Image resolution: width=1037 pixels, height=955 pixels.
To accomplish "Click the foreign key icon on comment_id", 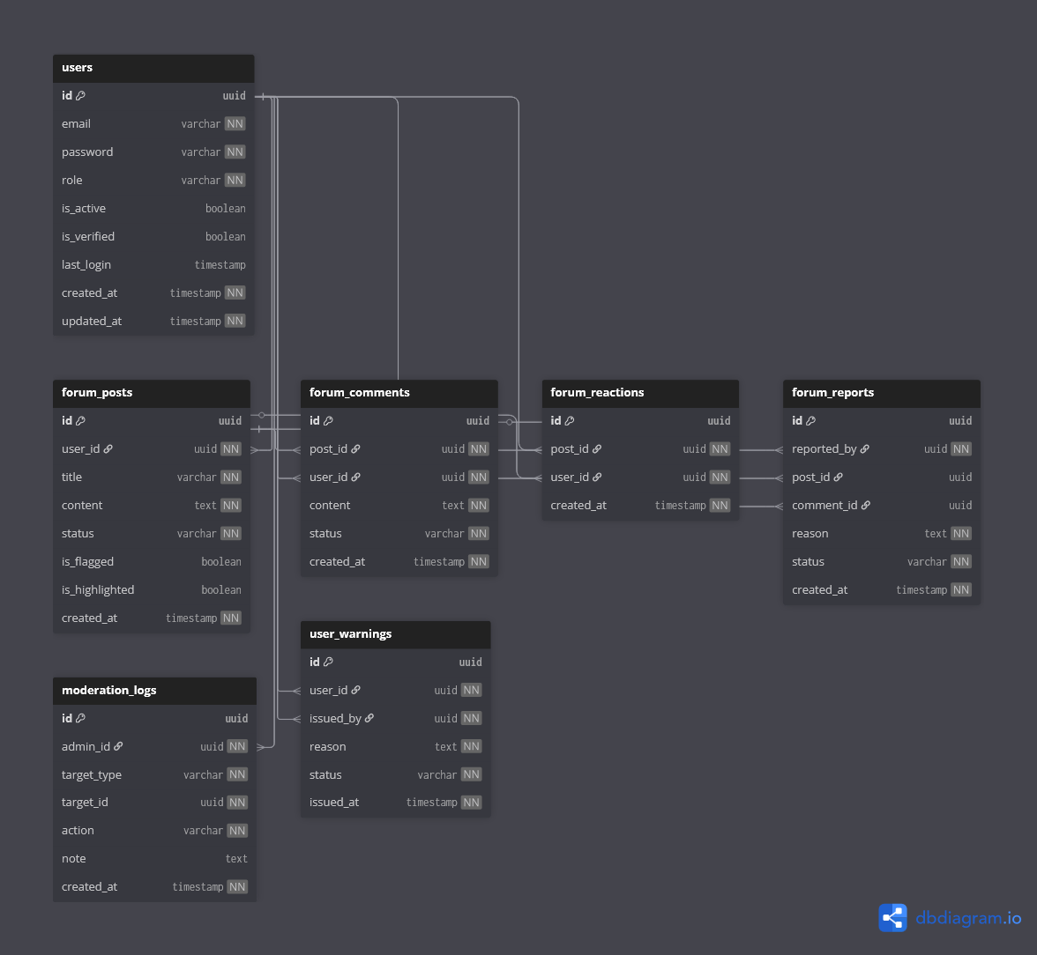I will click(866, 506).
